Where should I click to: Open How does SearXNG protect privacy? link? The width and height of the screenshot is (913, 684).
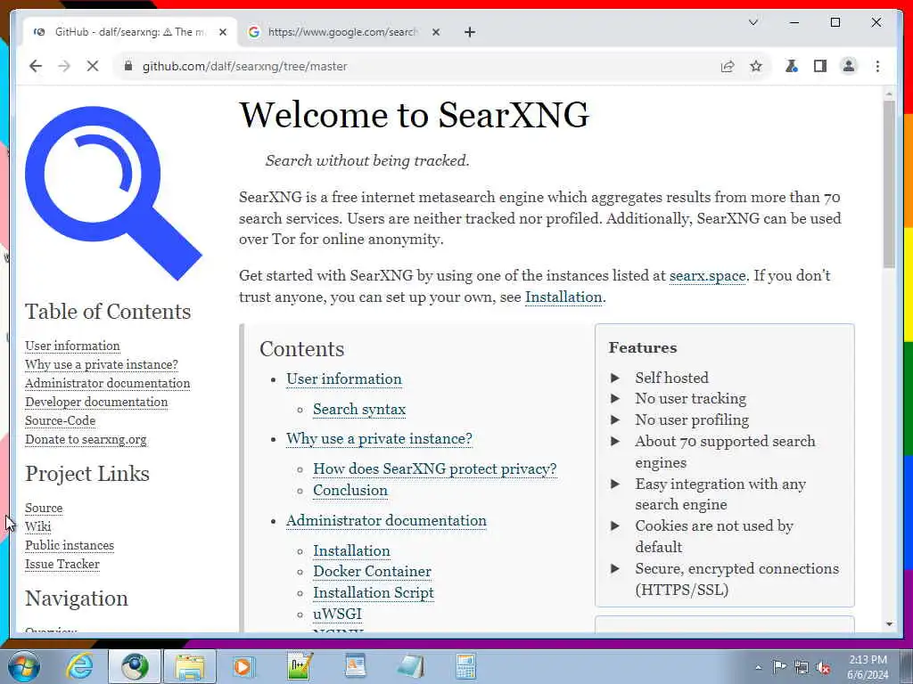coord(435,468)
